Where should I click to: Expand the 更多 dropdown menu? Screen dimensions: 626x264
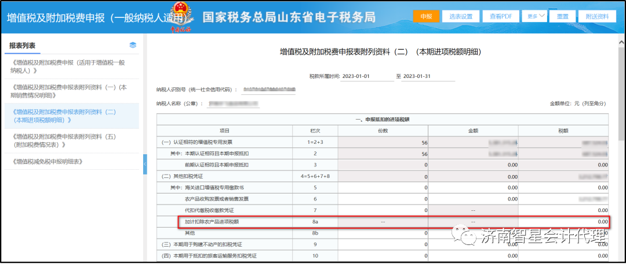534,16
